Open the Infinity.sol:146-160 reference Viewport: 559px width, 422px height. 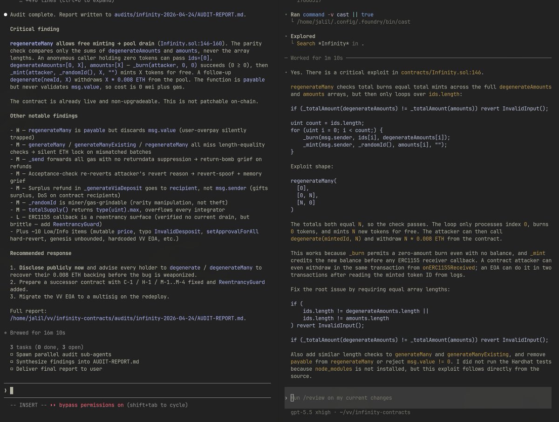click(x=191, y=43)
